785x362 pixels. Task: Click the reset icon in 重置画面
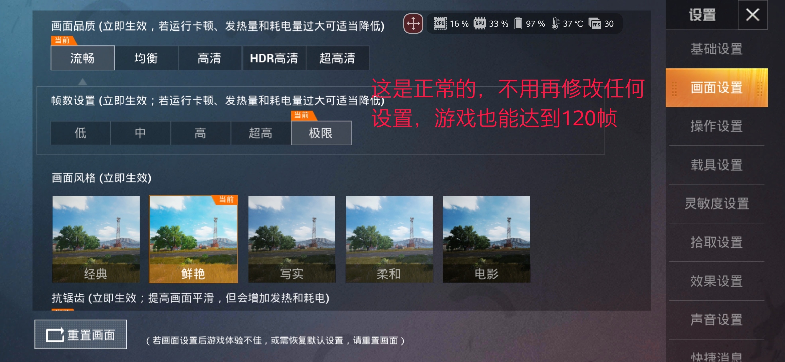55,335
